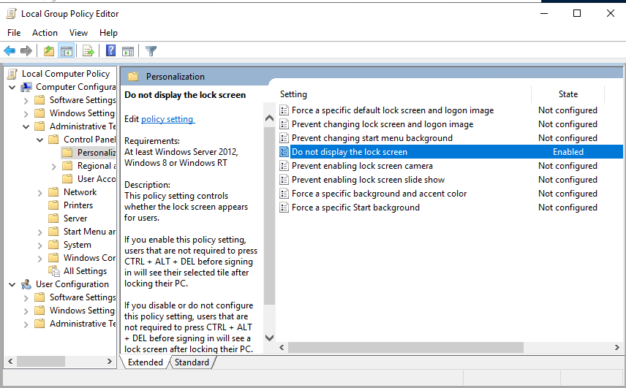The width and height of the screenshot is (626, 388).
Task: Click the Local Group Policy Editor title bar icon
Action: tap(11, 14)
